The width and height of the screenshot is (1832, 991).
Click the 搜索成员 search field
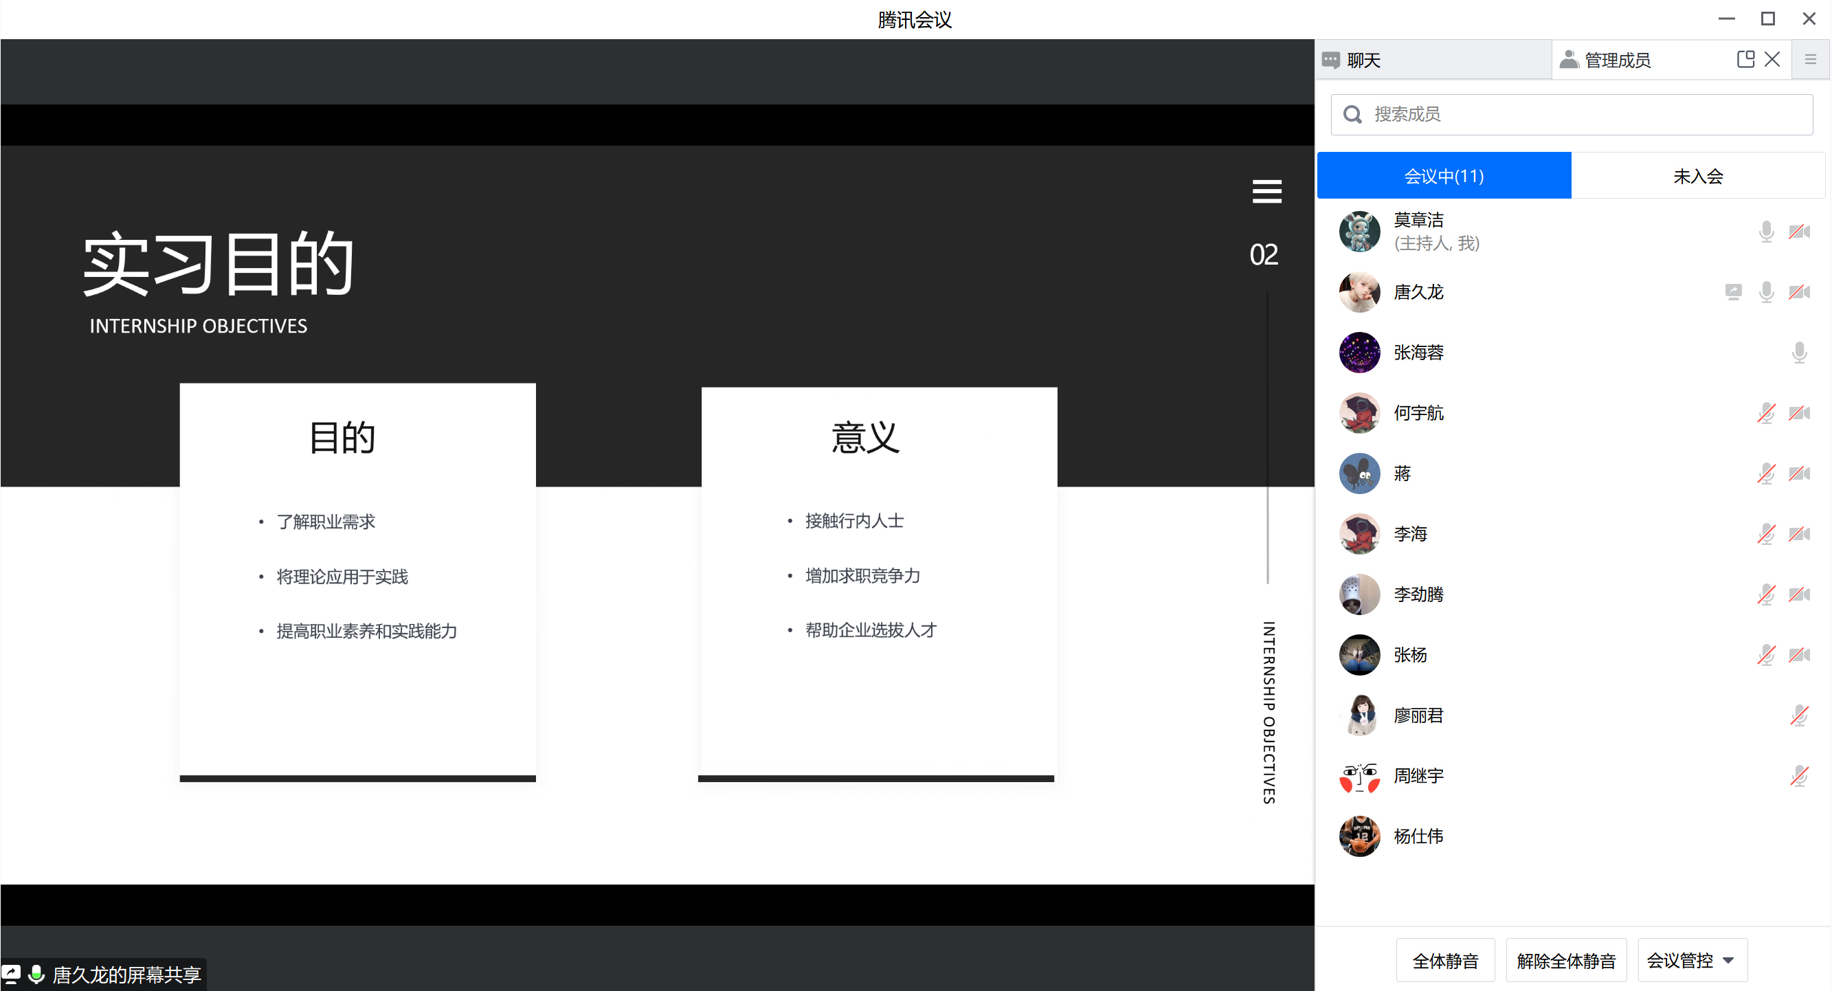click(1572, 115)
